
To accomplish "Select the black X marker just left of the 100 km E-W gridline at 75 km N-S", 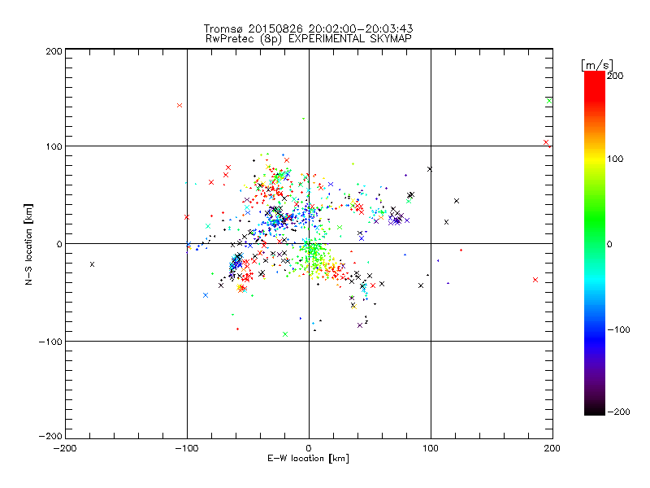I will coord(430,169).
